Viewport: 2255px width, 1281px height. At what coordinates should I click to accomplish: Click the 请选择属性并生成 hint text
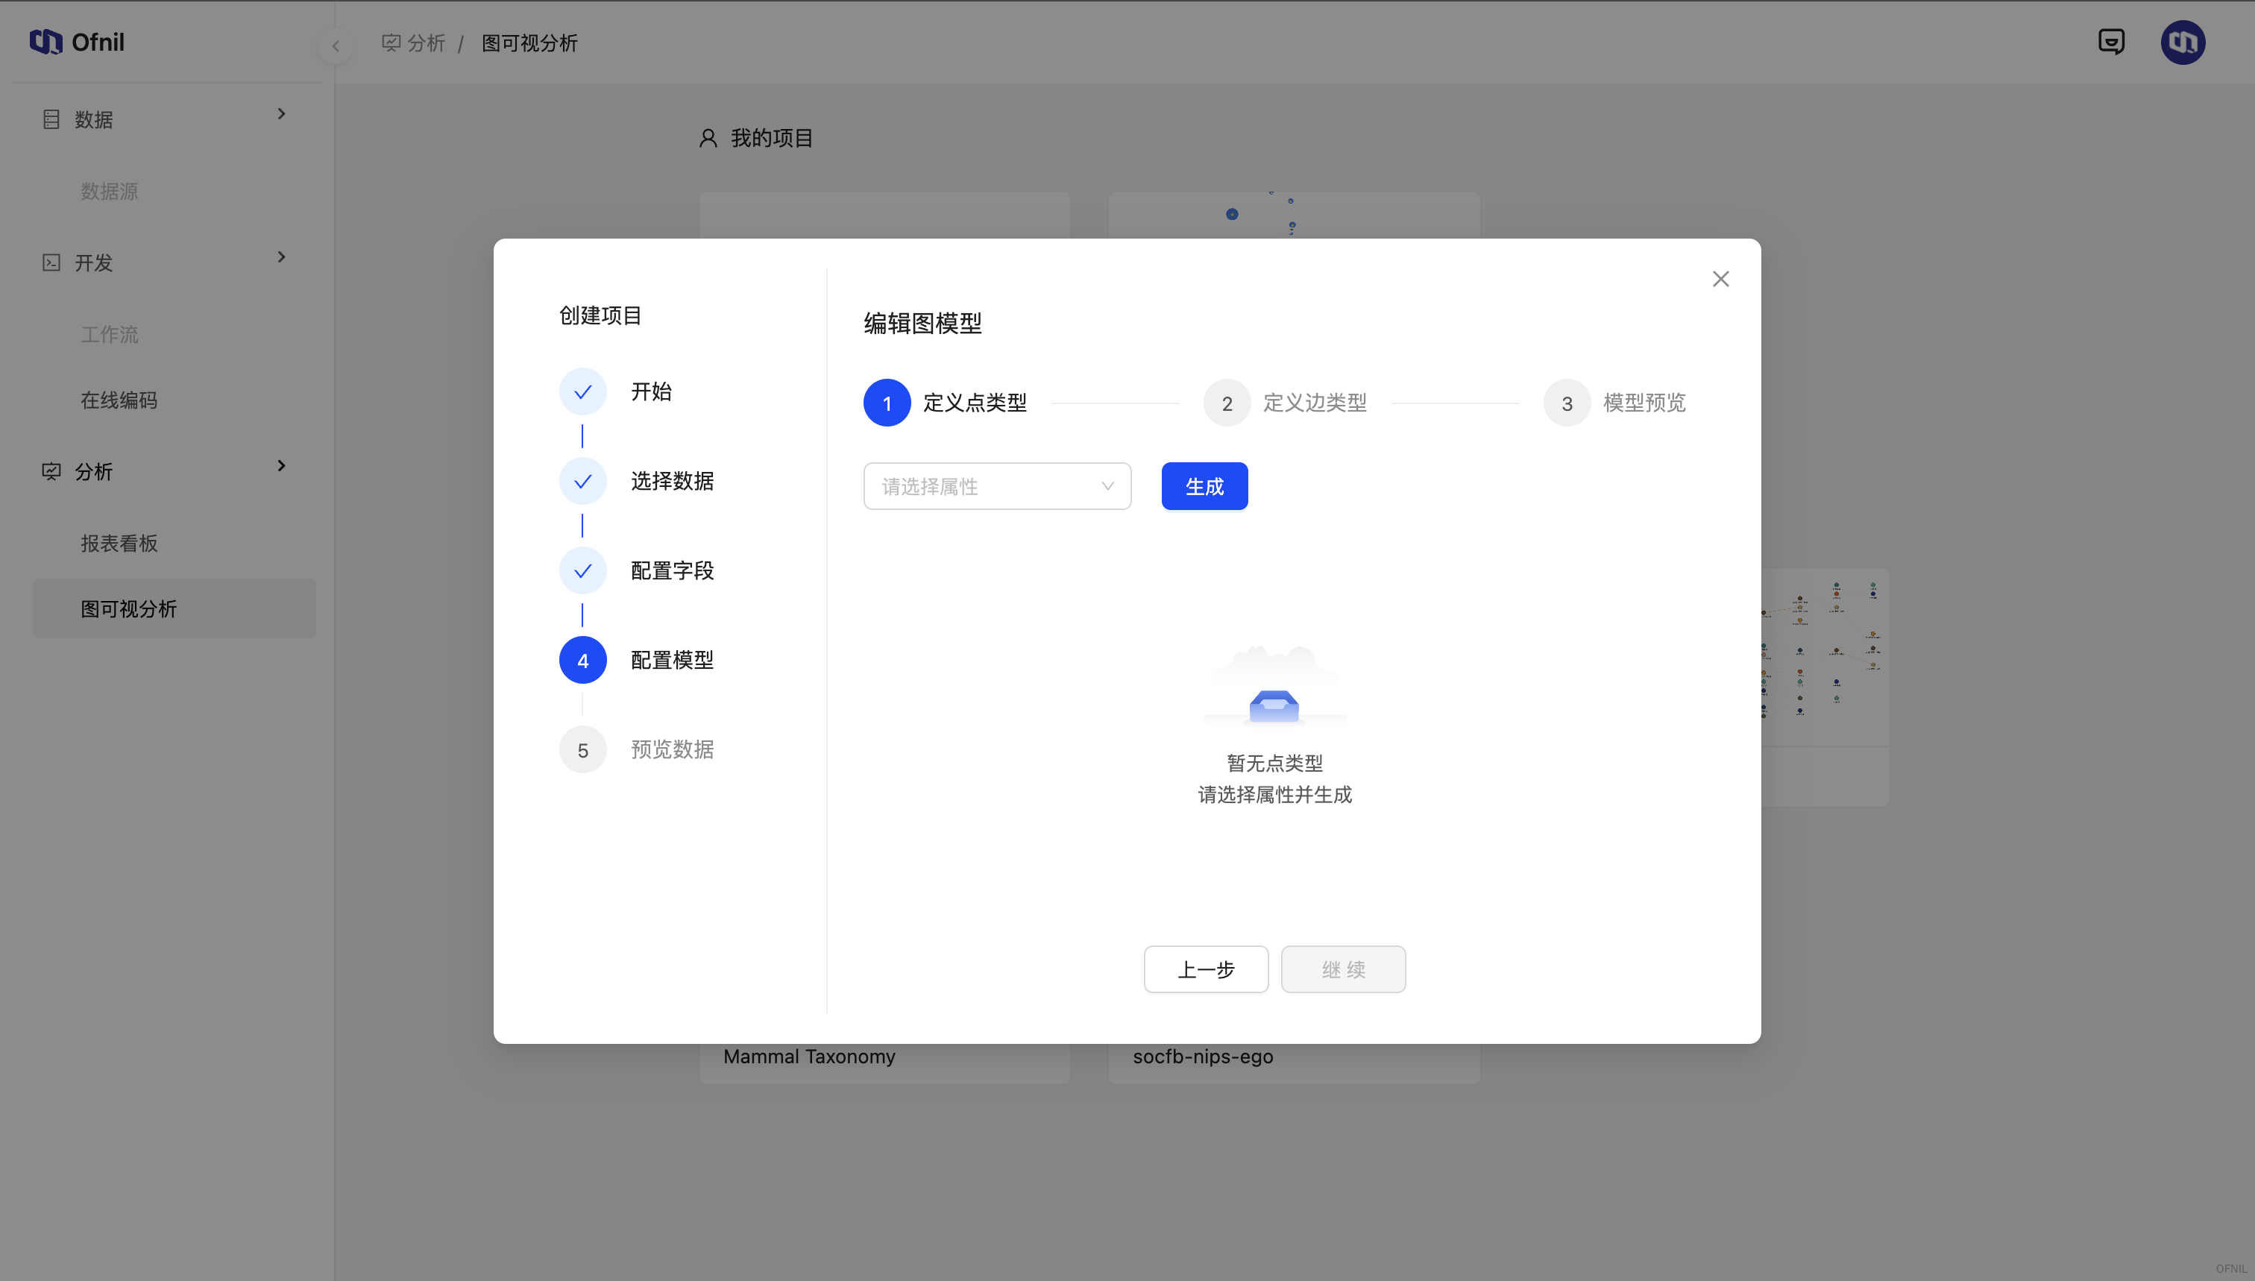1274,796
